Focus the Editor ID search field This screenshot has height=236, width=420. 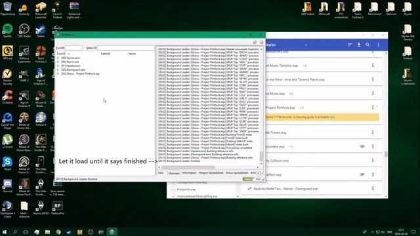[125, 48]
